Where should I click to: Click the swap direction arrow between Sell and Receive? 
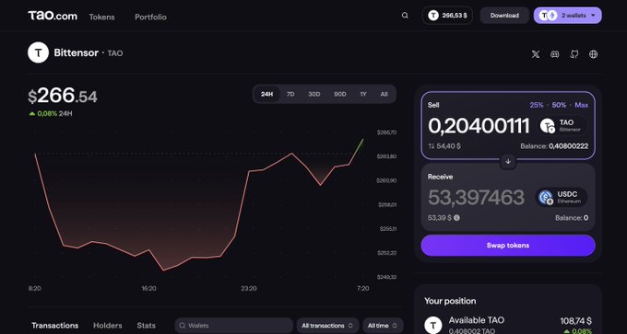tap(508, 161)
